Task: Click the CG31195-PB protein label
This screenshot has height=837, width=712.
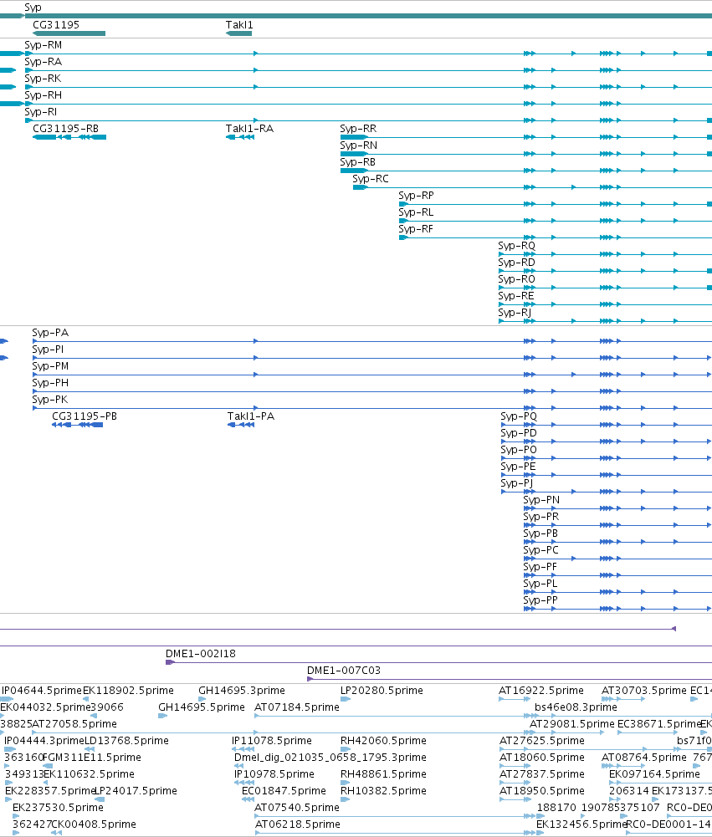Action: click(x=85, y=416)
